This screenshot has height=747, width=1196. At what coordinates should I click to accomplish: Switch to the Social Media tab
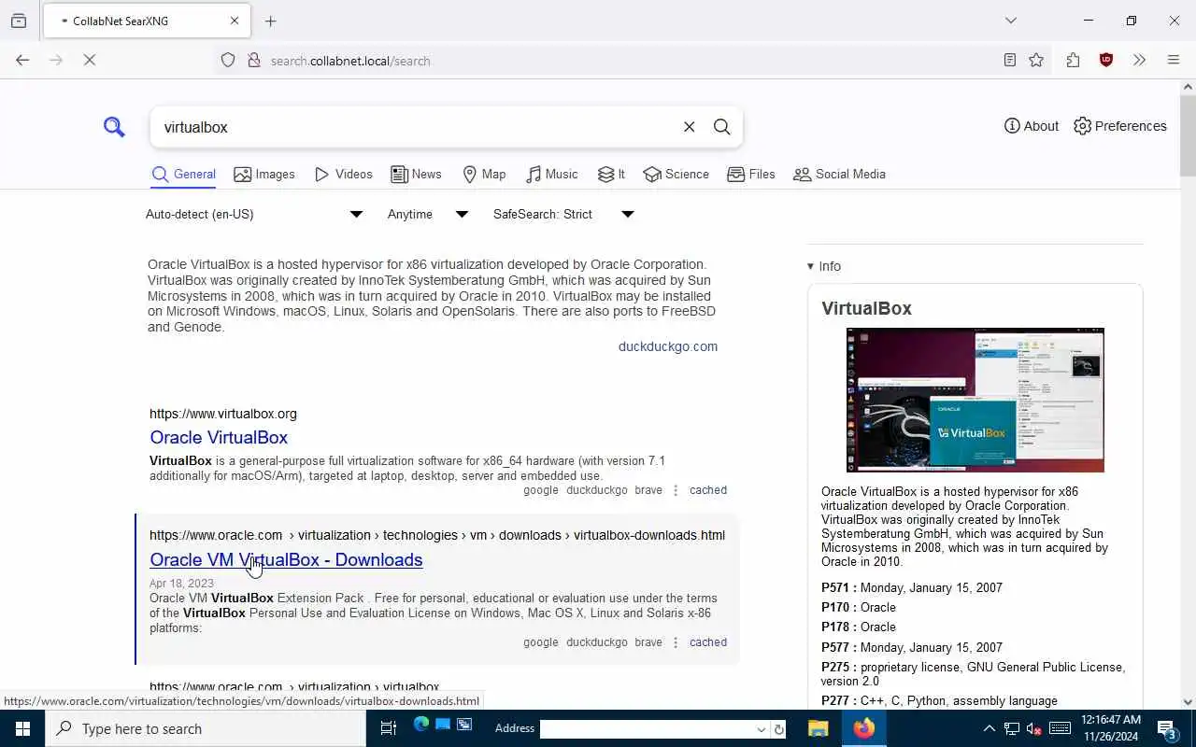[x=839, y=175]
